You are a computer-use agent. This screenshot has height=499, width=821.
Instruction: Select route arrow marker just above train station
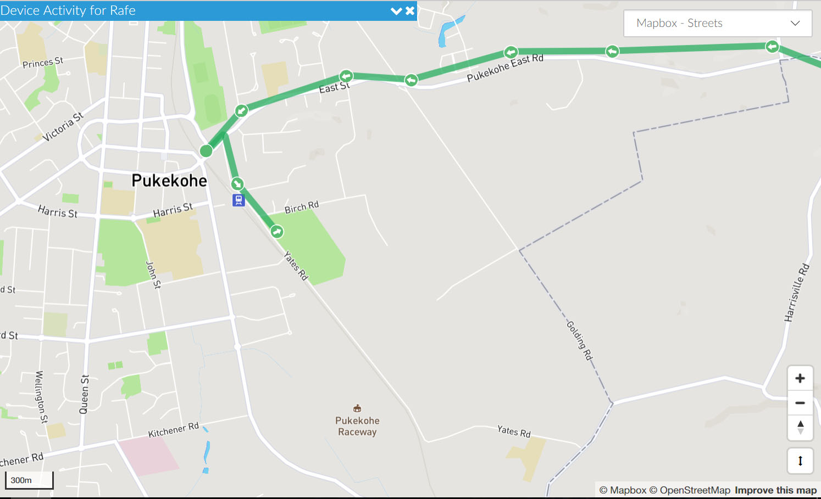[237, 183]
